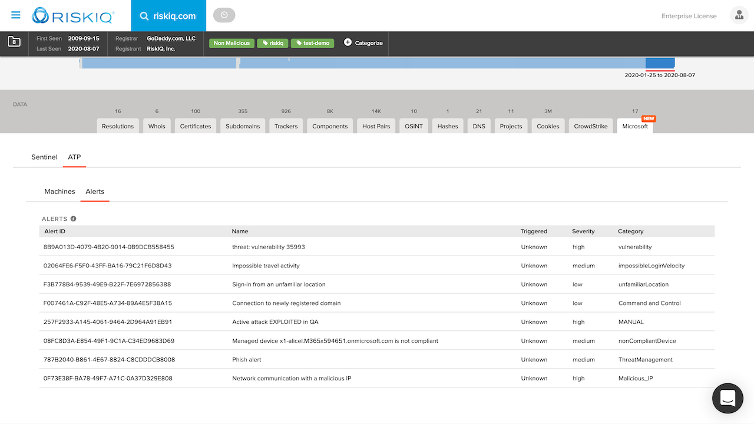The height and width of the screenshot is (424, 754).
Task: Click the gray clock history button
Action: coord(224,15)
